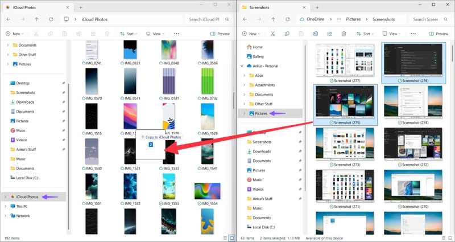Click breadcrumb ellipsis in Screenshots address bar
455x242 pixels.
click(338, 19)
